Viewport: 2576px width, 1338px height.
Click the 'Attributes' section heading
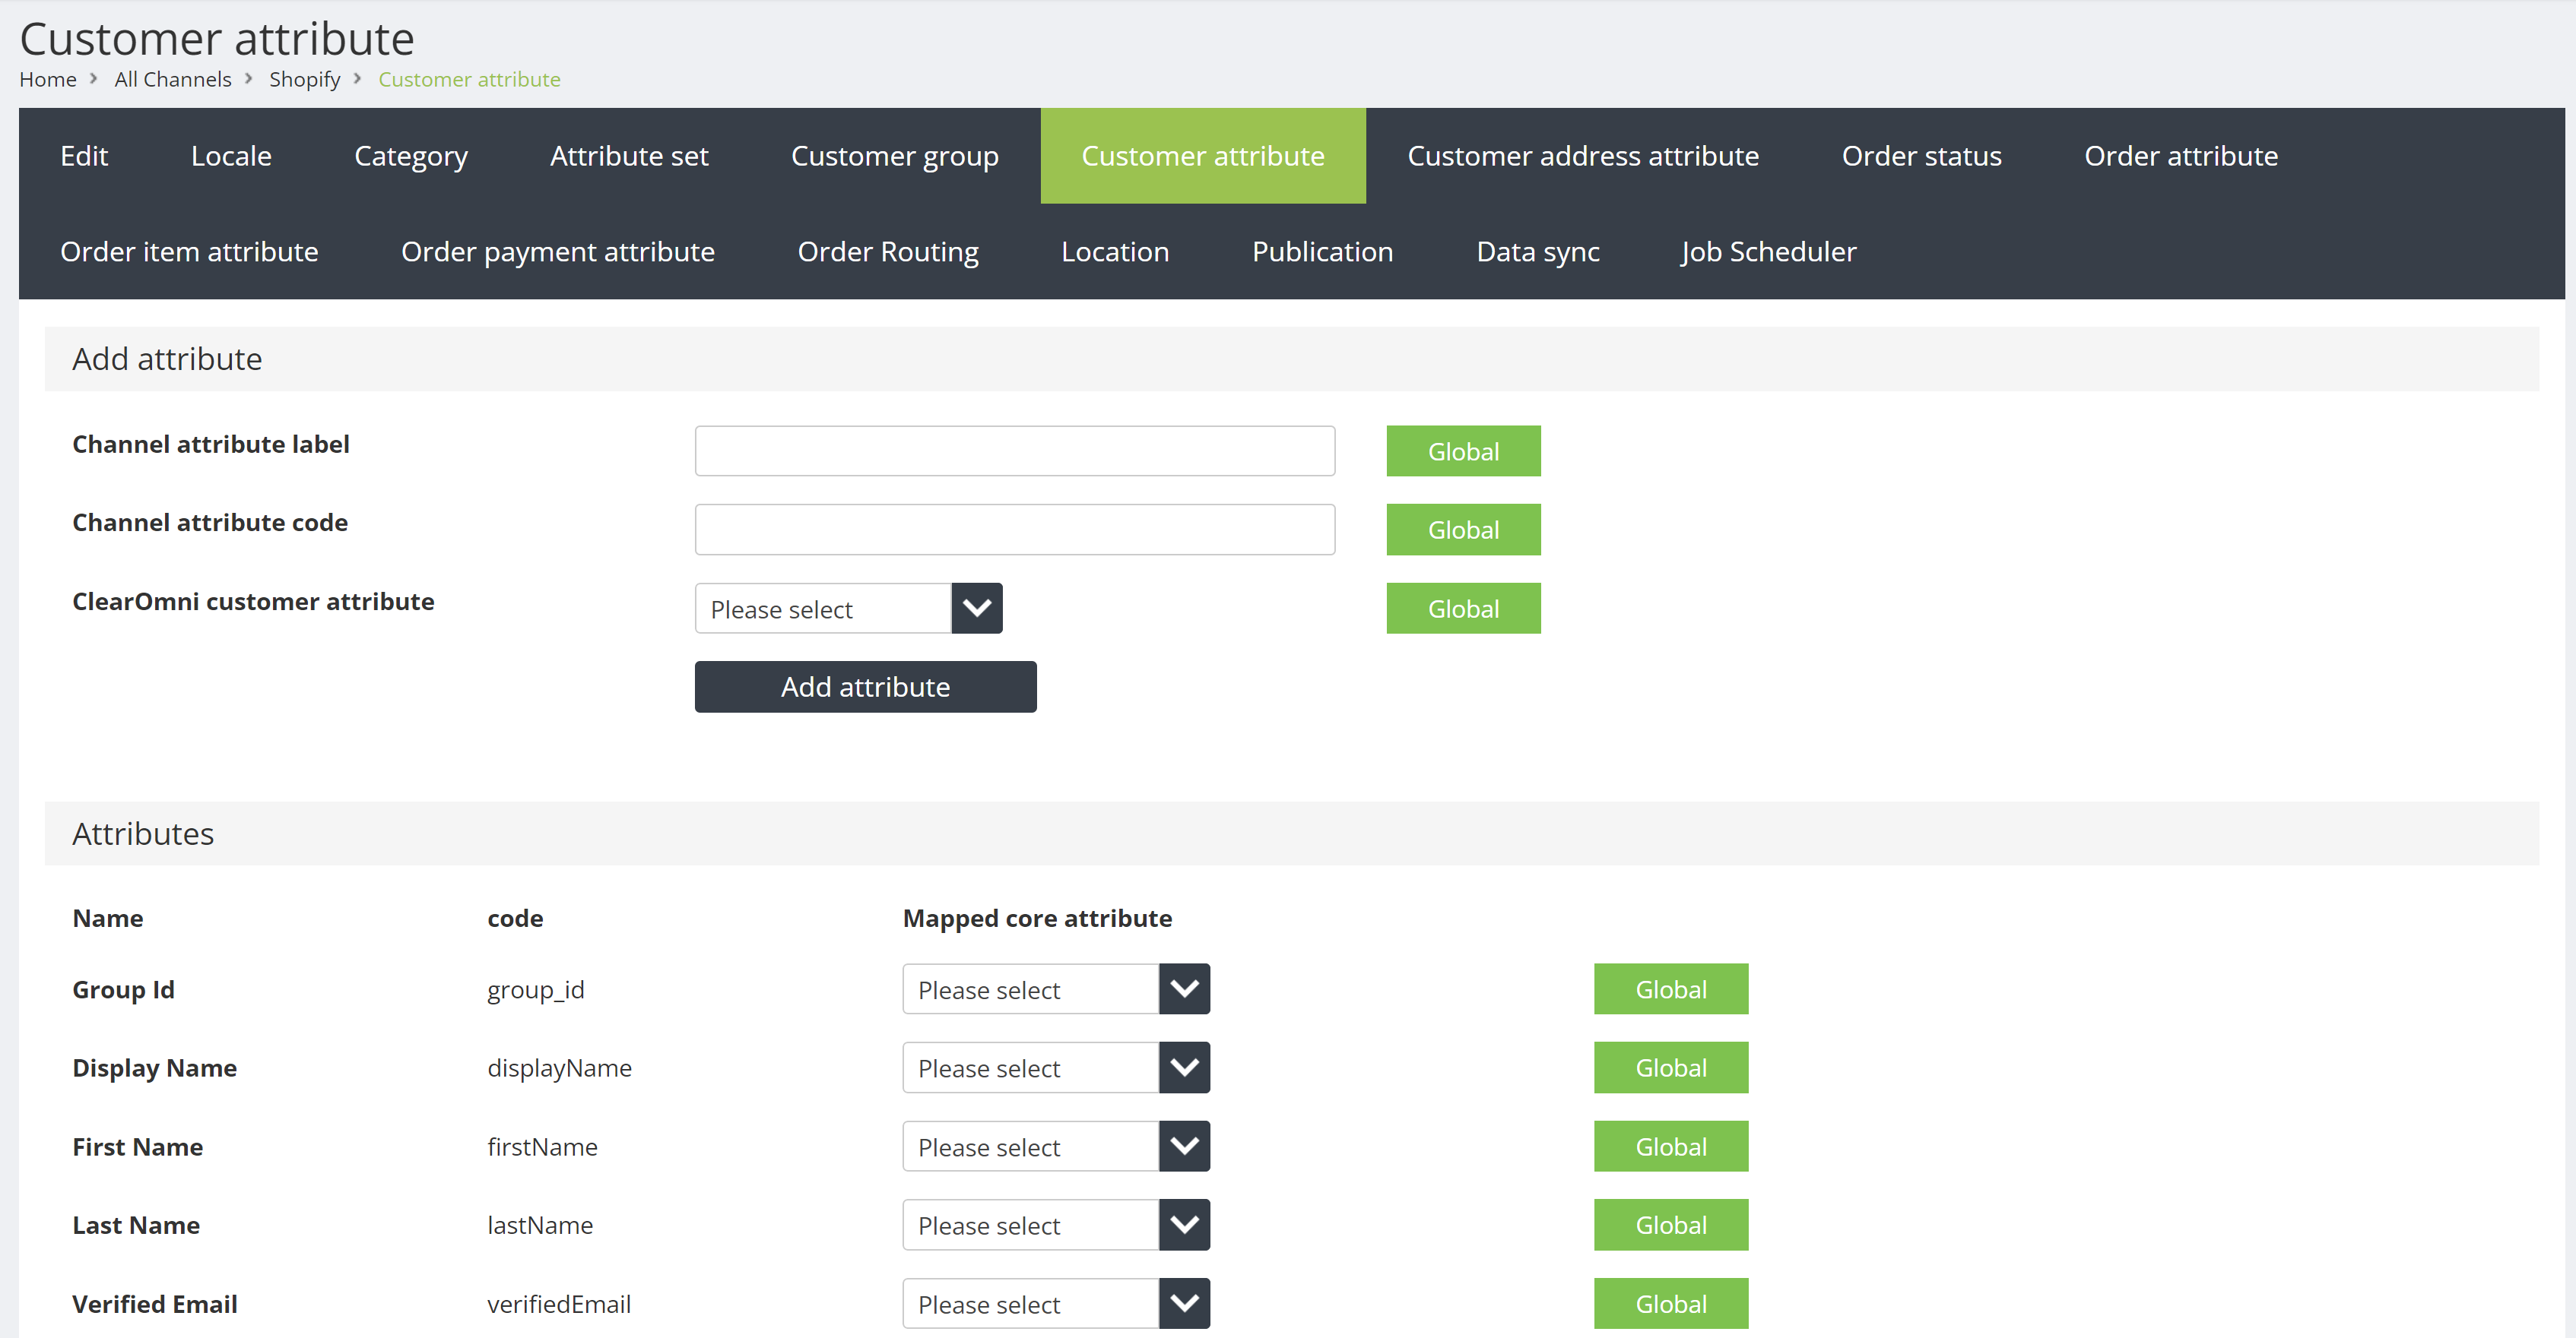point(143,833)
